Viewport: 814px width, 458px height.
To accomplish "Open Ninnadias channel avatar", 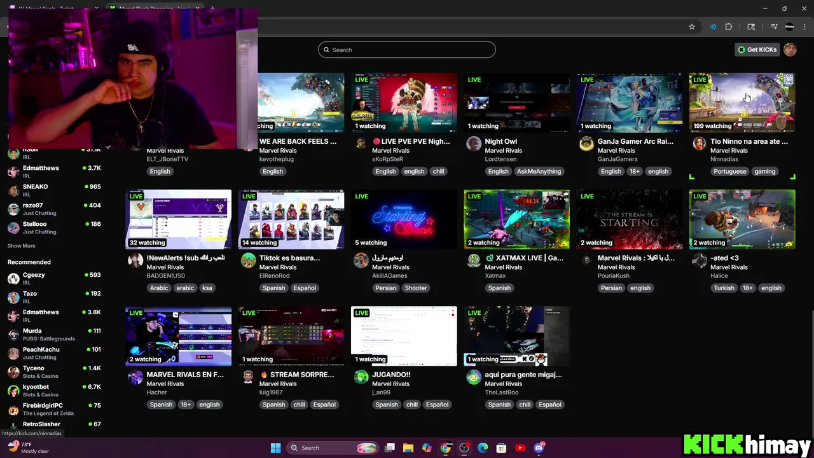I will point(699,144).
